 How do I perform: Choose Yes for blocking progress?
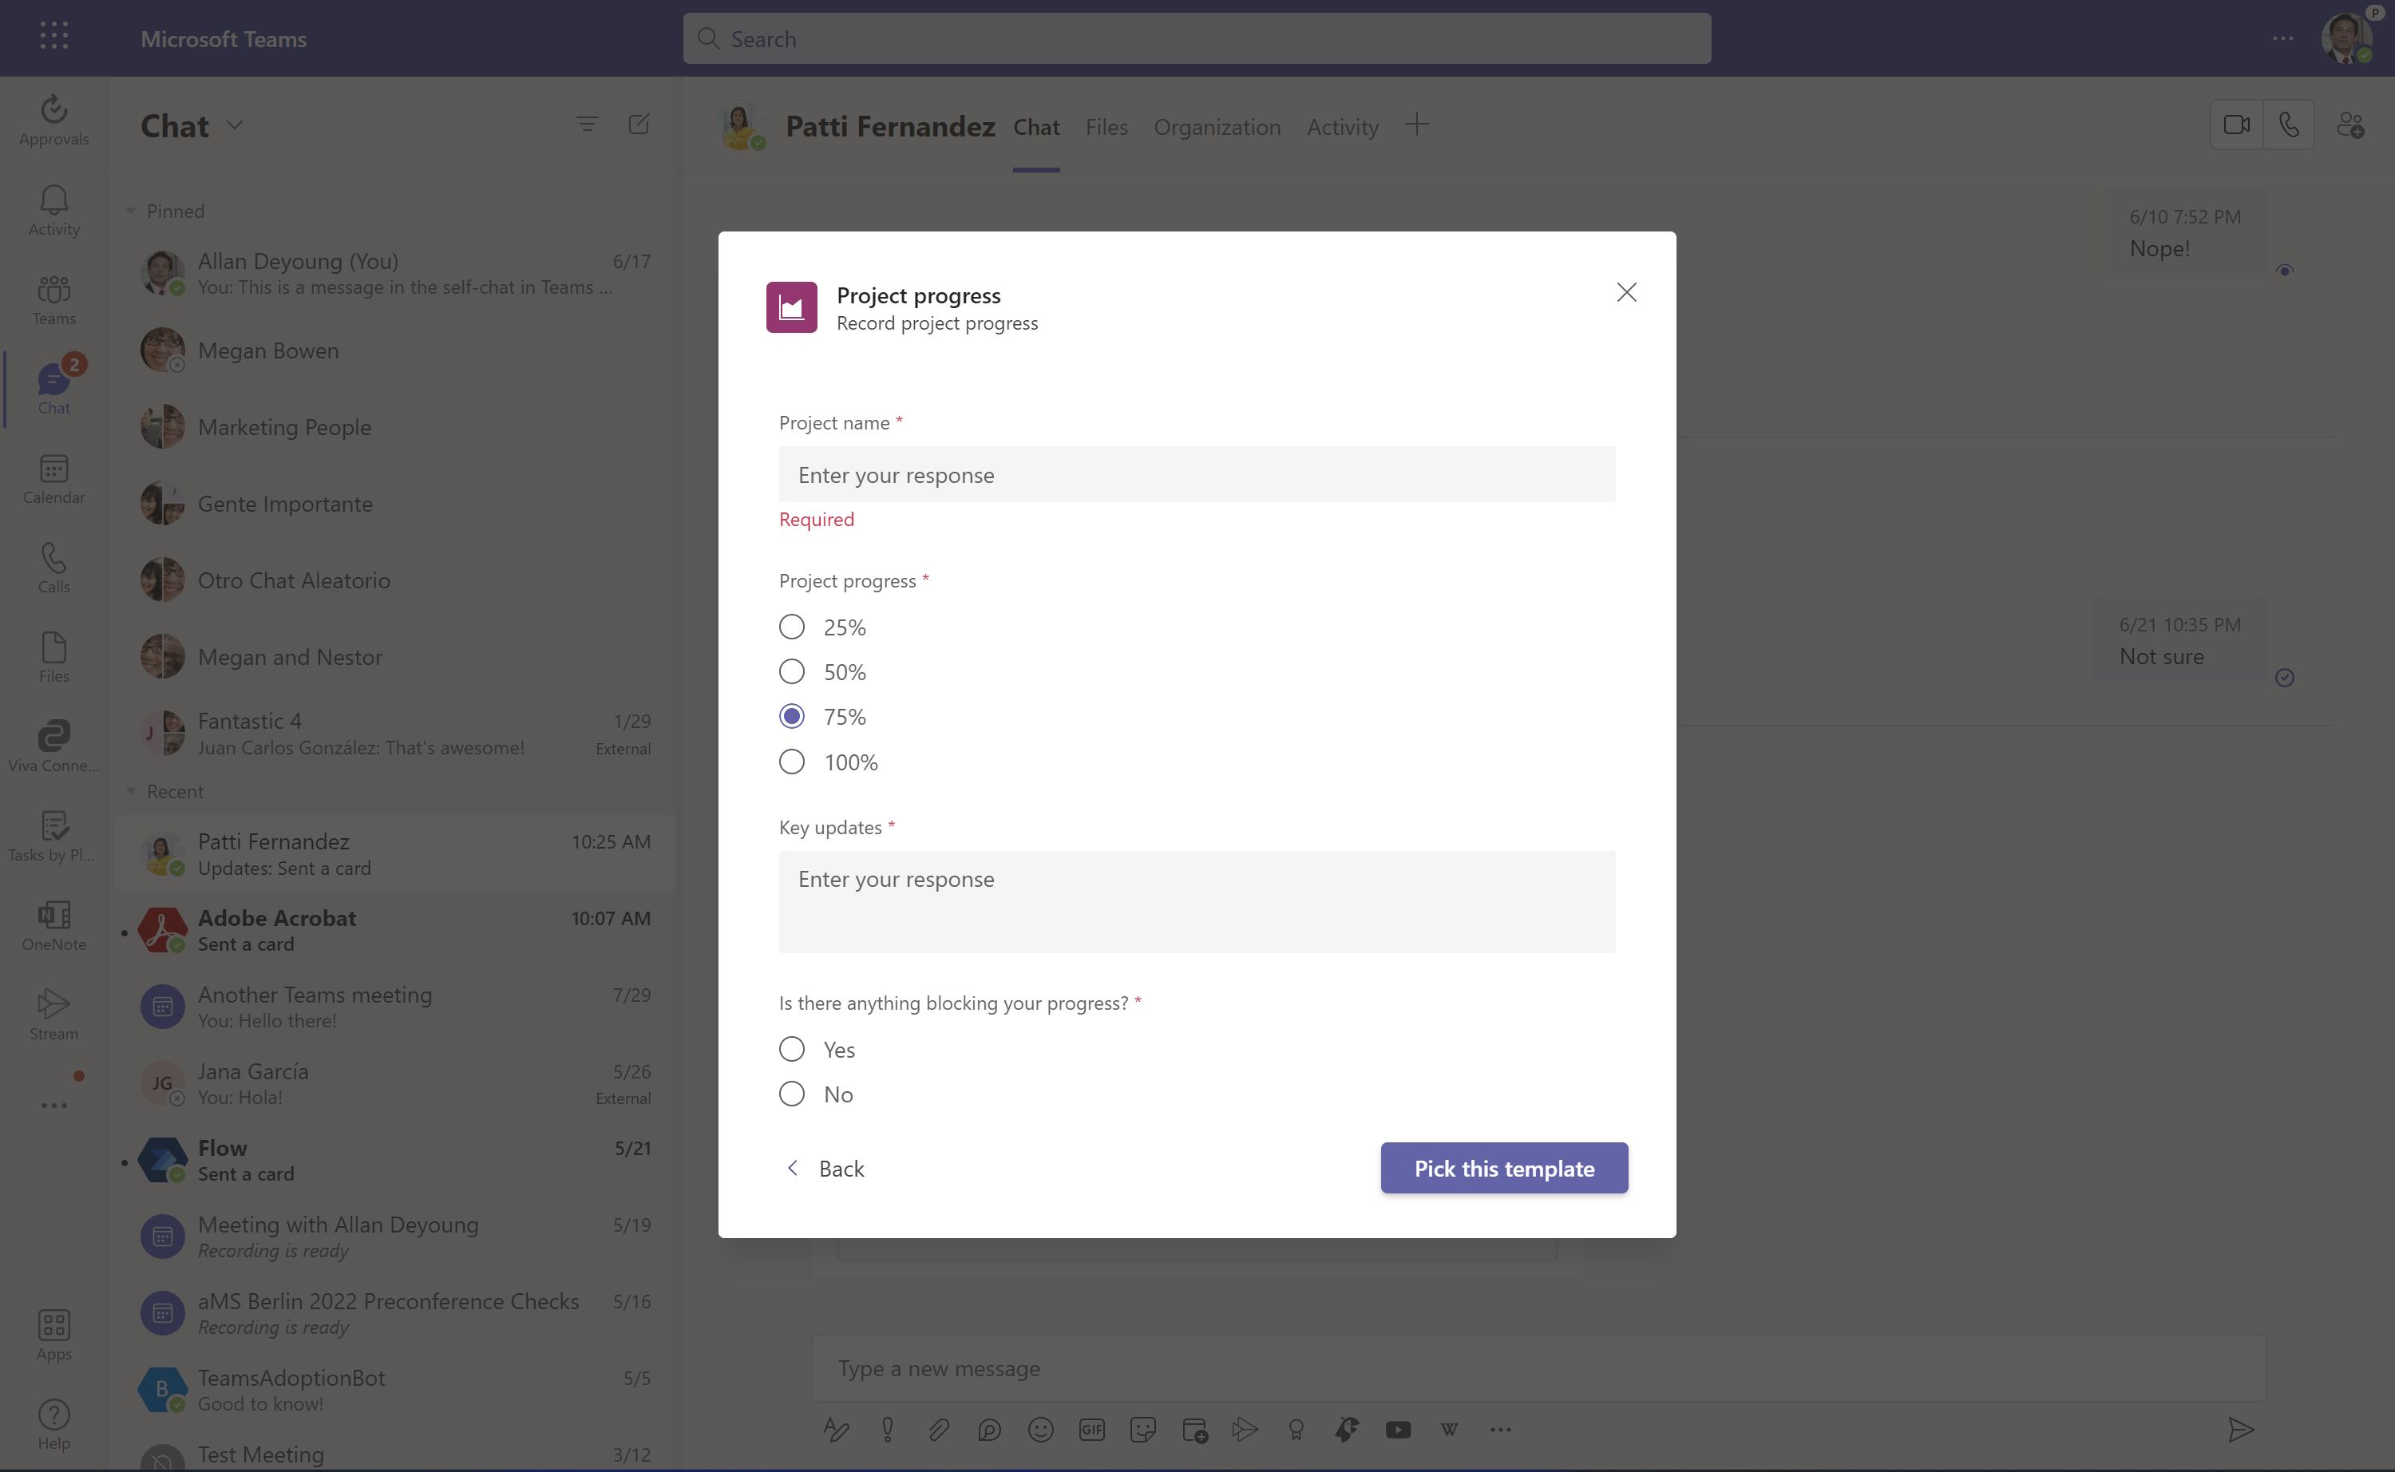click(791, 1048)
